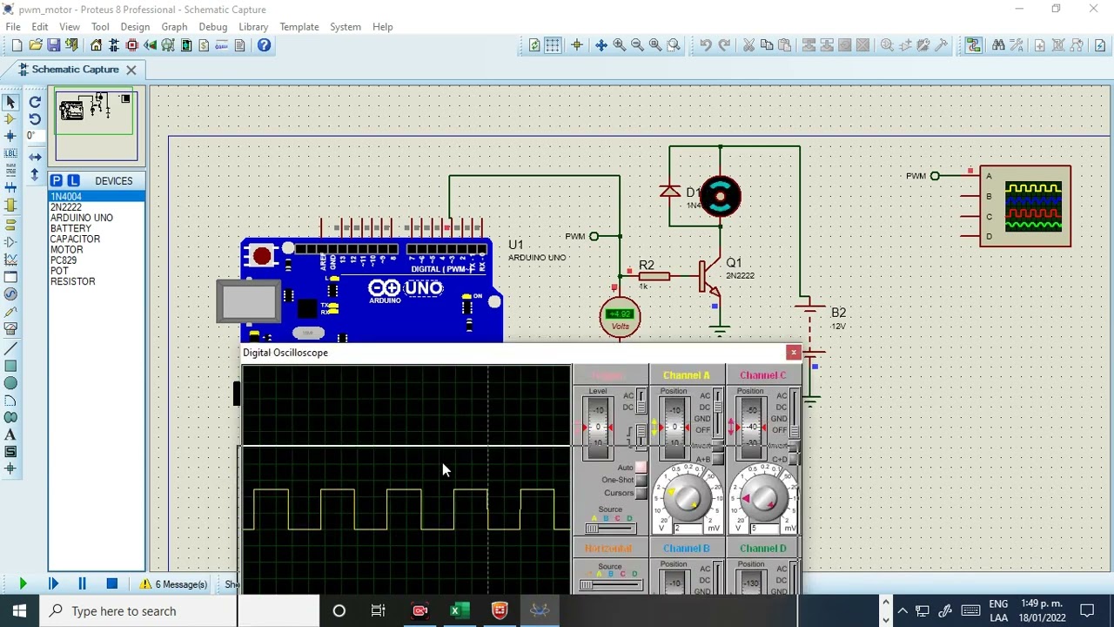Open Excel from the taskbar
1114x627 pixels.
(x=460, y=611)
